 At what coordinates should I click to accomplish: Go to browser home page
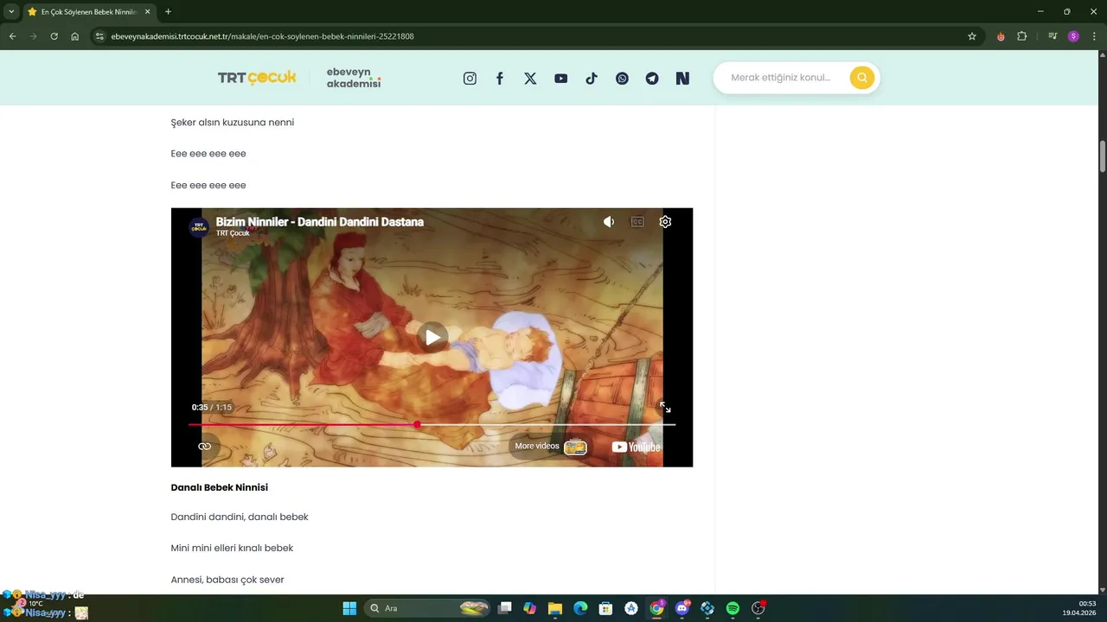pyautogui.click(x=75, y=36)
